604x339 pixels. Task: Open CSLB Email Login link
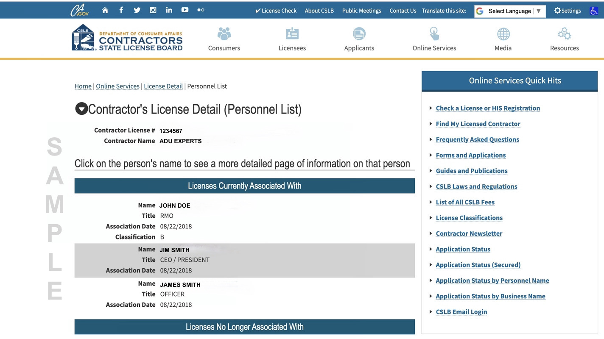[461, 312]
